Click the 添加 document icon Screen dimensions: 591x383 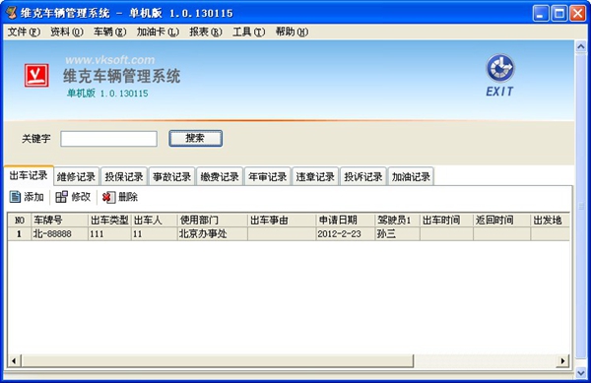[x=15, y=197]
